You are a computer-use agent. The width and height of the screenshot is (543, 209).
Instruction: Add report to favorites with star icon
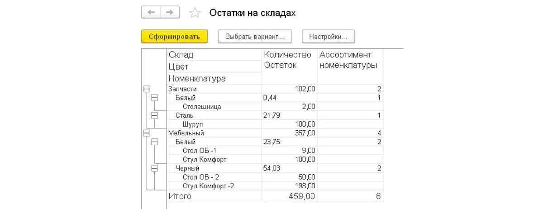(x=195, y=13)
